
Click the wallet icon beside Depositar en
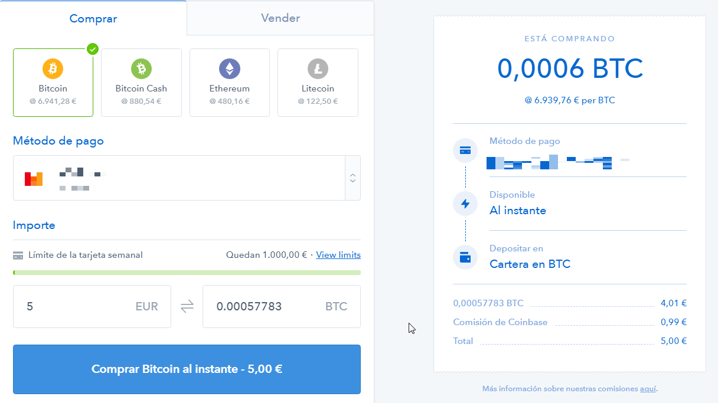(465, 258)
